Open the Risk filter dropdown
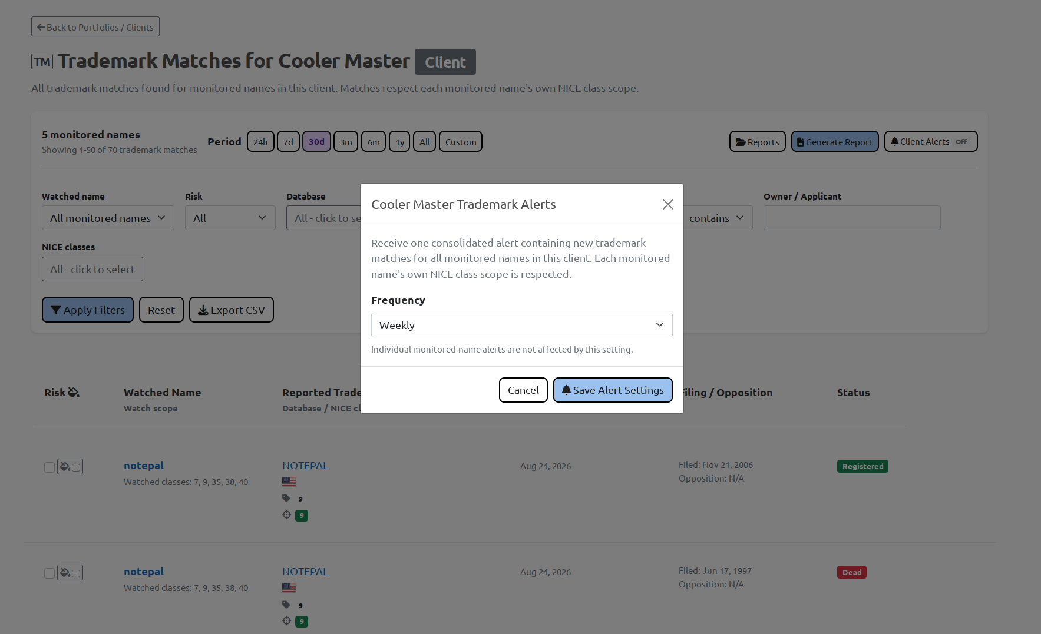The width and height of the screenshot is (1041, 634). click(230, 218)
